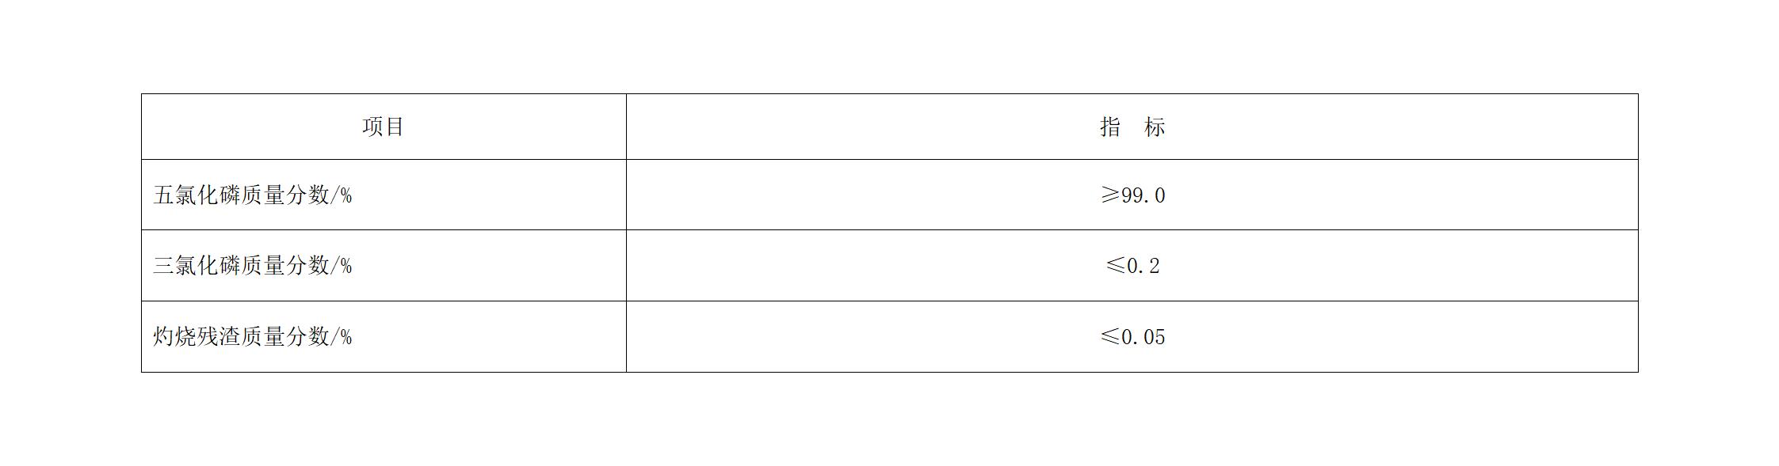
Task: Click the % sign after 五氯化磷质量分数
Action: [x=345, y=195]
